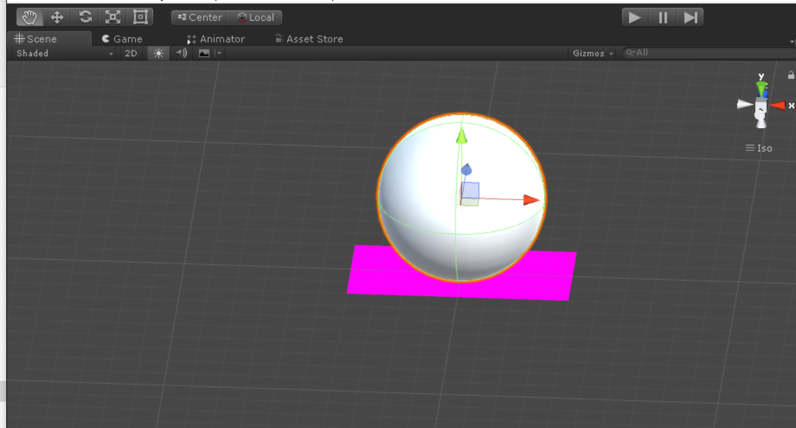The image size is (796, 428).
Task: Select the Rotate tool
Action: pyautogui.click(x=84, y=17)
